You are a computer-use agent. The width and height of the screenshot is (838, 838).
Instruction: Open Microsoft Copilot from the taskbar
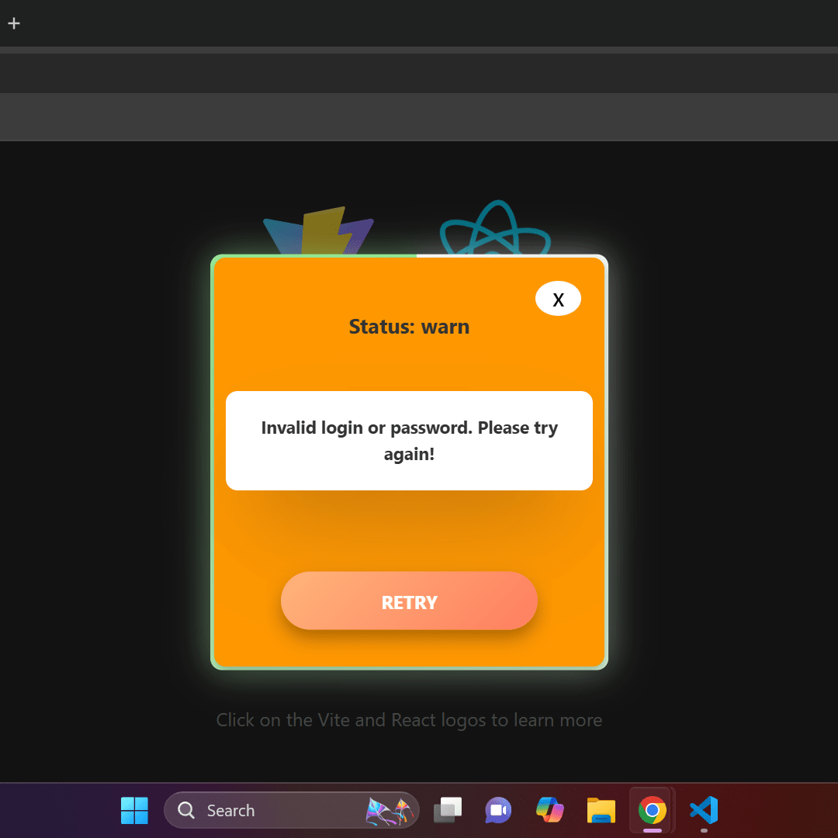tap(549, 810)
